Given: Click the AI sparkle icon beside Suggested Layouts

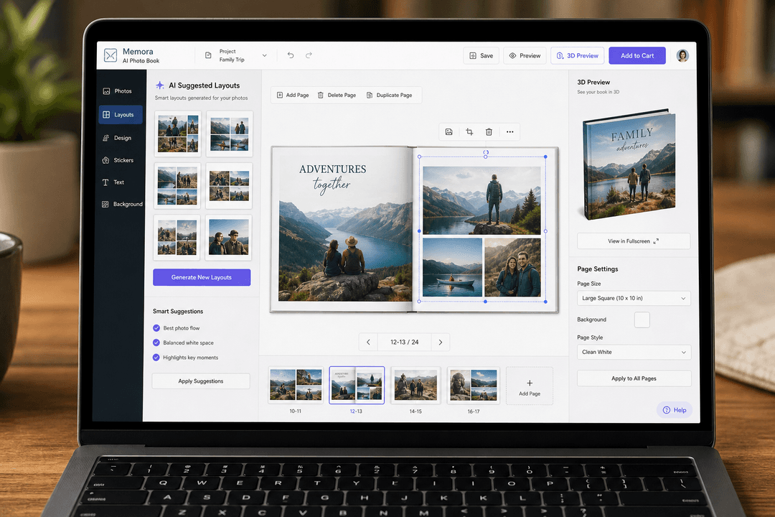Looking at the screenshot, I should (x=159, y=85).
